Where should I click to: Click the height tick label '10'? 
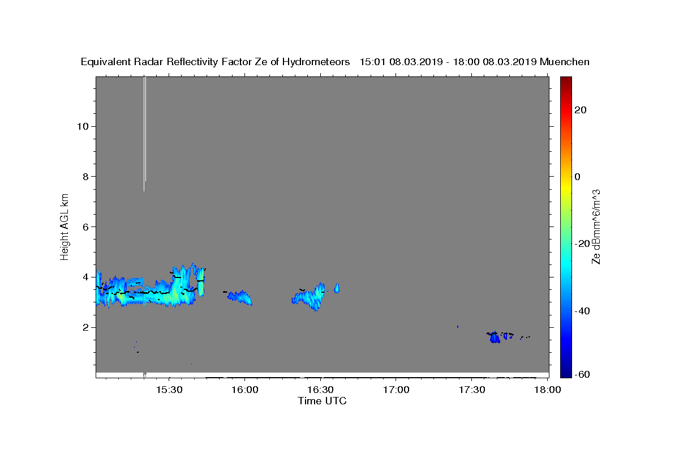point(83,126)
